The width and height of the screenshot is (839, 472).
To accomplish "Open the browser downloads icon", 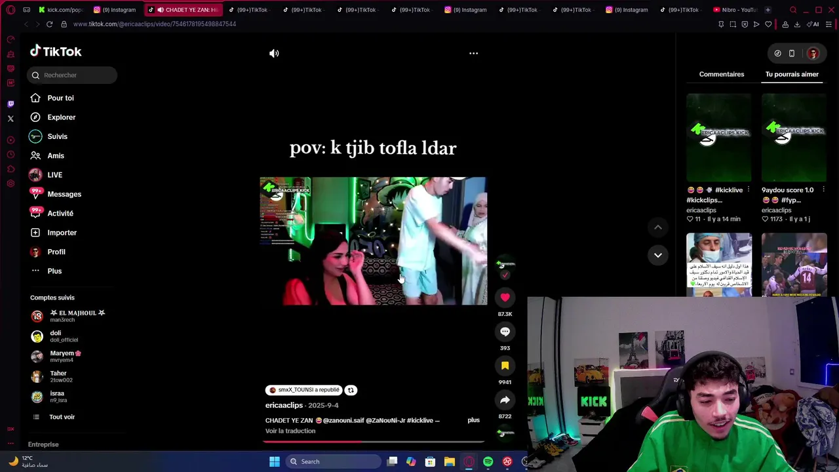I will pyautogui.click(x=797, y=24).
